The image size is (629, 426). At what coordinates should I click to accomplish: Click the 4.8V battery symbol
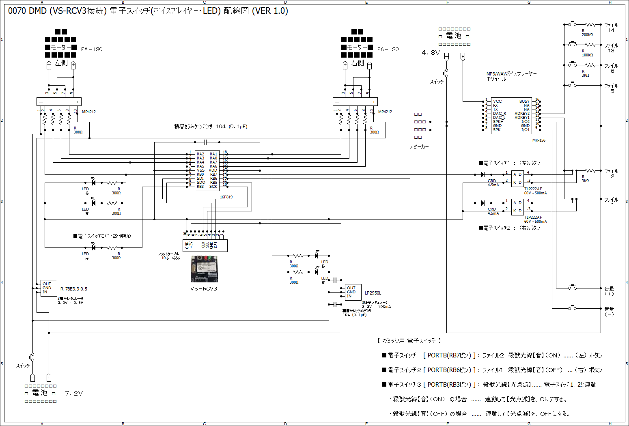click(455, 37)
